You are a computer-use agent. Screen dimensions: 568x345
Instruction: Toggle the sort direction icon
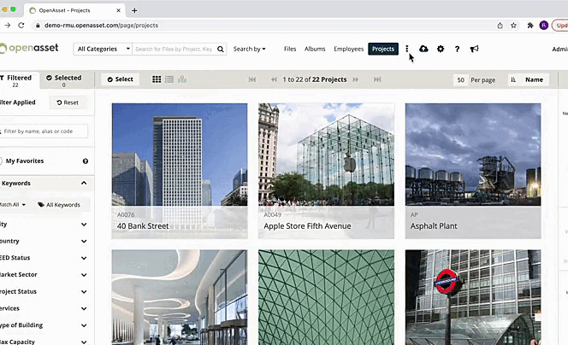point(513,79)
